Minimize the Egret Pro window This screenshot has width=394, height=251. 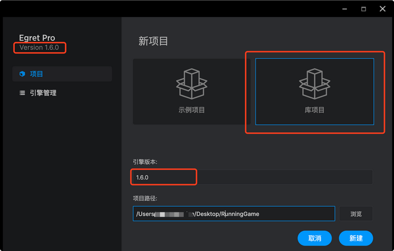[x=345, y=9]
